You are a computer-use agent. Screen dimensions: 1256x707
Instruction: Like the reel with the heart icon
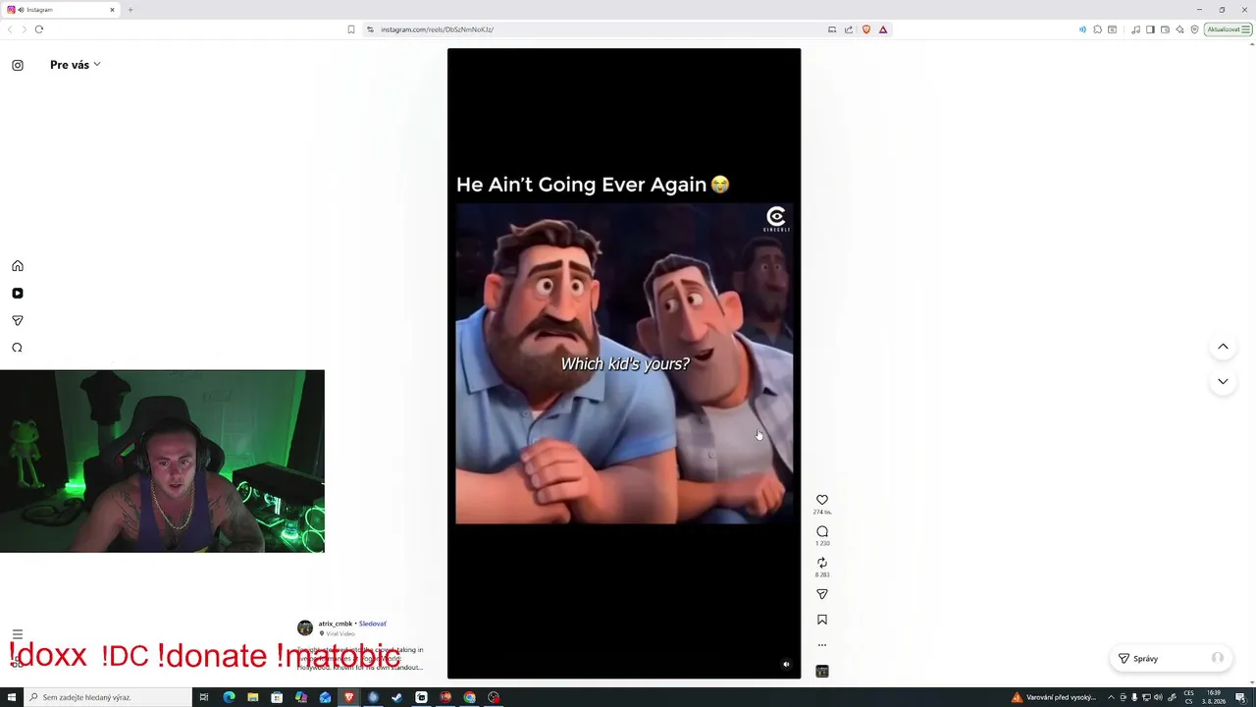point(822,500)
